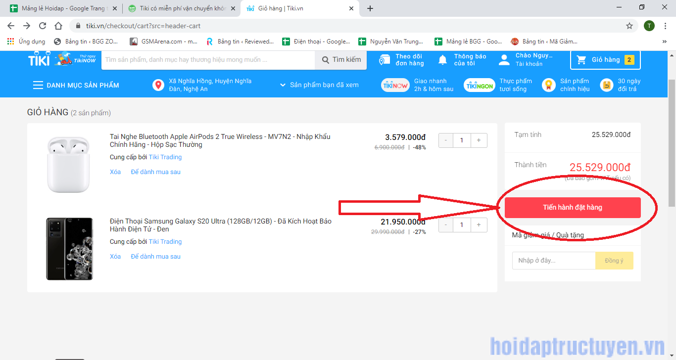Screen dimensions: 676x360
Task: Open Ứng dụng apps shortcut
Action: 26,42
